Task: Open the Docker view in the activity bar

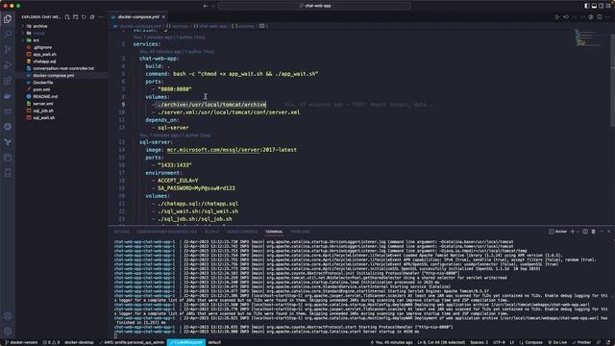Action: [8, 96]
